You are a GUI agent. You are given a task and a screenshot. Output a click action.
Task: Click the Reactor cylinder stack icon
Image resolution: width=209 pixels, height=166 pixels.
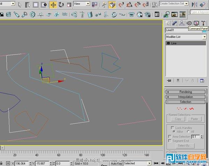coord(8,15)
